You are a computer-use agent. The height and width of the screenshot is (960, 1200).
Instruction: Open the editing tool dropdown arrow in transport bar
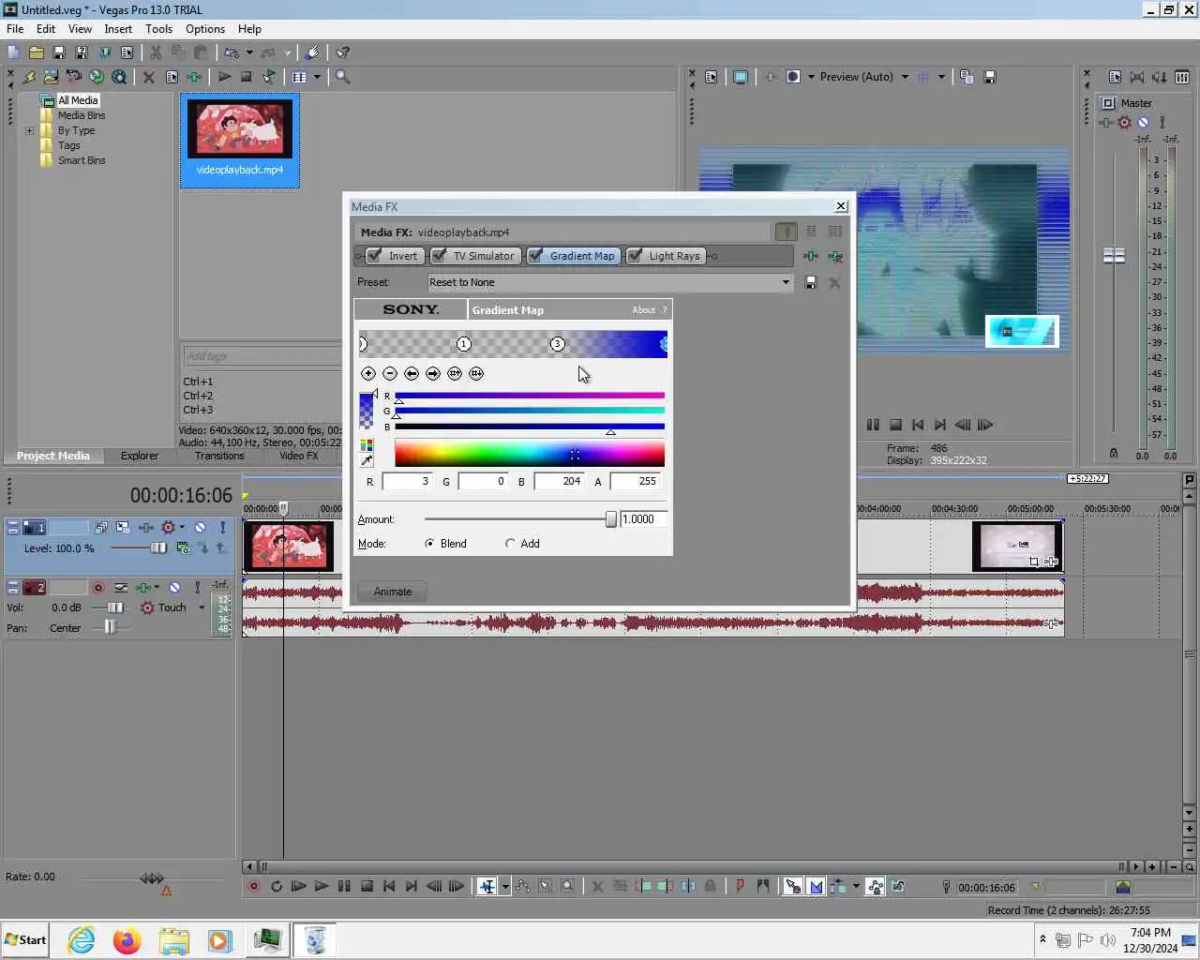(x=505, y=886)
